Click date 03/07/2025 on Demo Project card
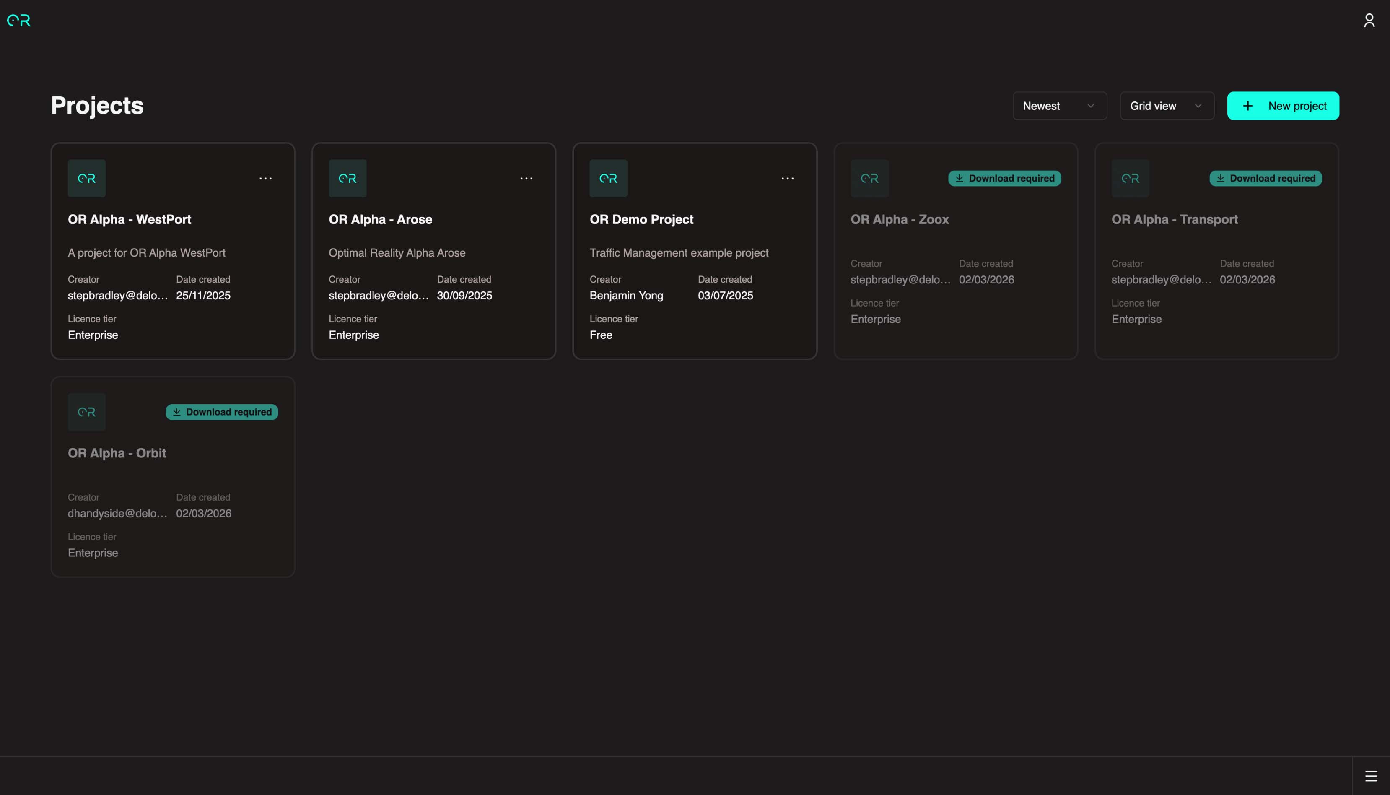This screenshot has height=795, width=1390. tap(725, 295)
